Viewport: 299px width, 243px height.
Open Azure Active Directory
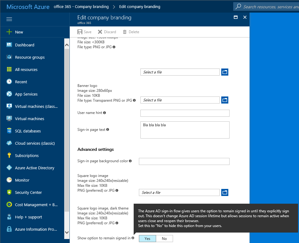pyautogui.click(x=34, y=168)
